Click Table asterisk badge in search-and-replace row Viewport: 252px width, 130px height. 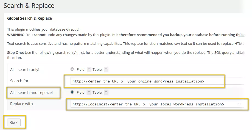[106, 93]
